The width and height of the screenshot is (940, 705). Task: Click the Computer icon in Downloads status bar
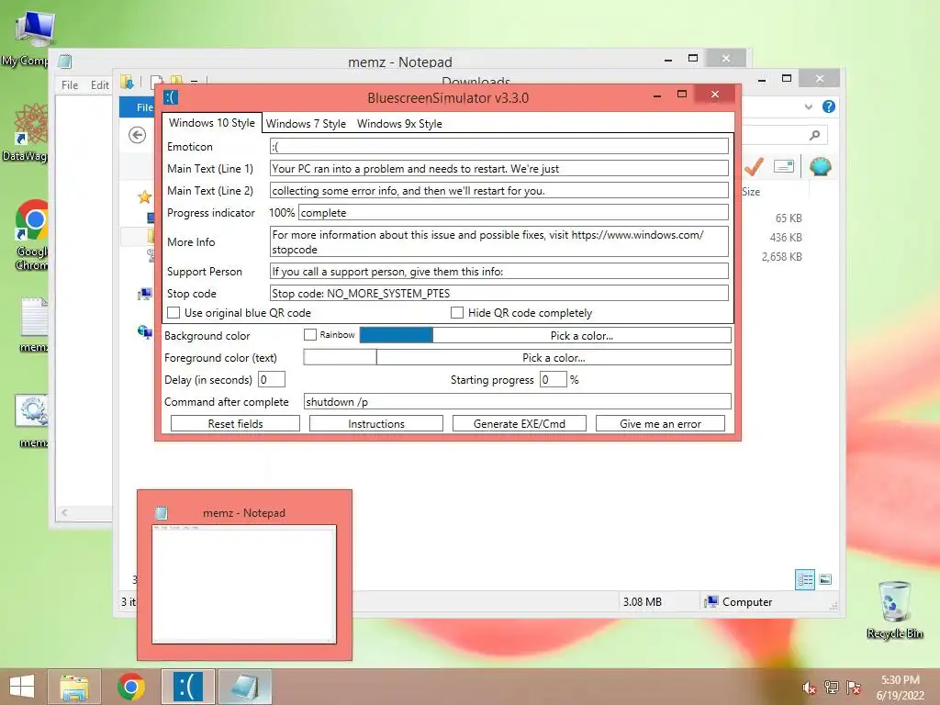pos(711,601)
